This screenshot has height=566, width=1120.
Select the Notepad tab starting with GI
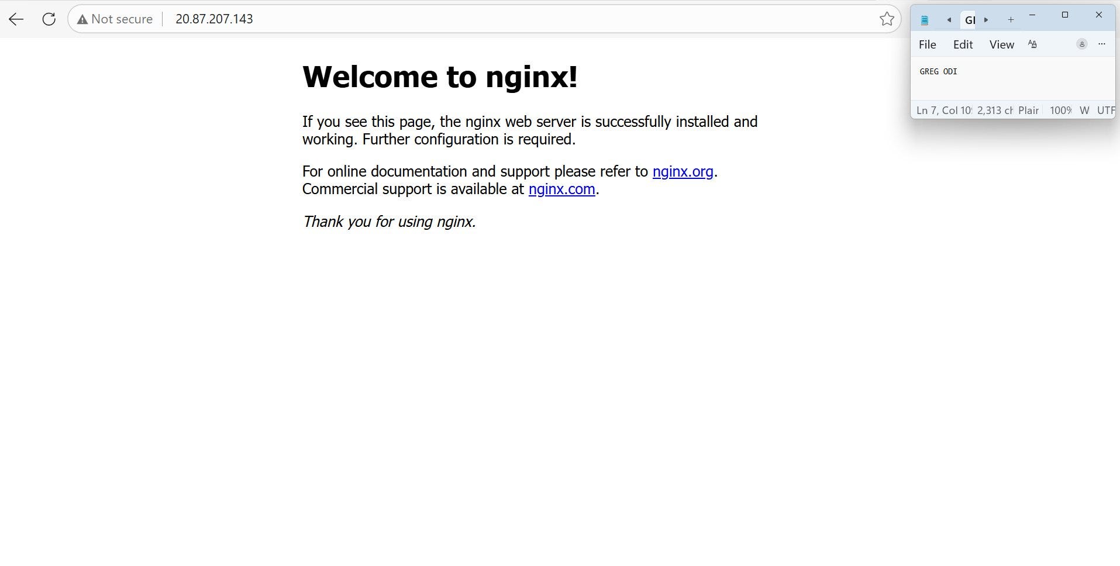pos(969,20)
